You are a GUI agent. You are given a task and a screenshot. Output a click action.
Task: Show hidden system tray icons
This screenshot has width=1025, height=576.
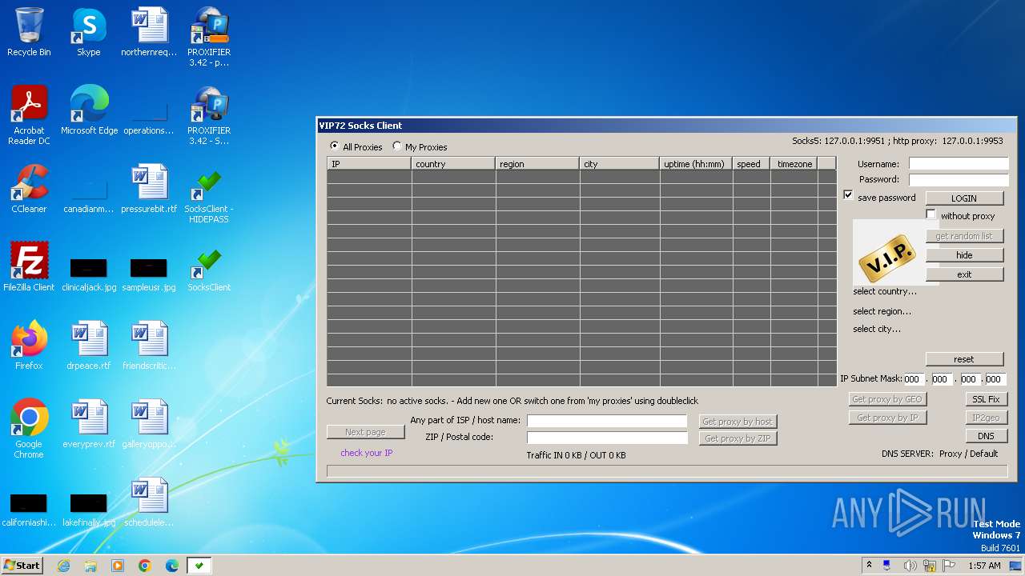(x=869, y=565)
